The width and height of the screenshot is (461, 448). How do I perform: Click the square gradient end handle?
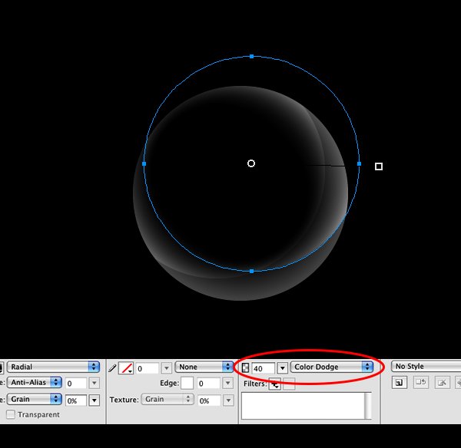pos(379,166)
